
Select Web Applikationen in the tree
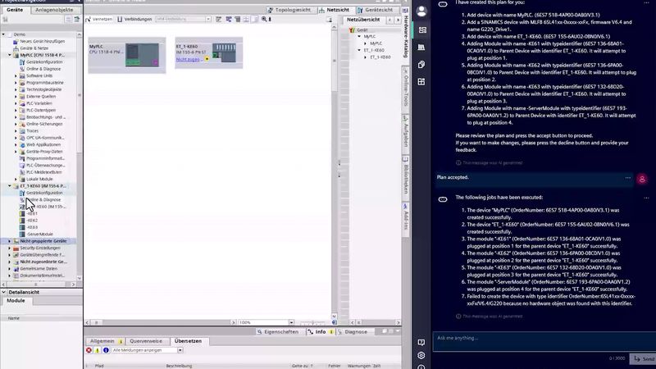(x=43, y=145)
